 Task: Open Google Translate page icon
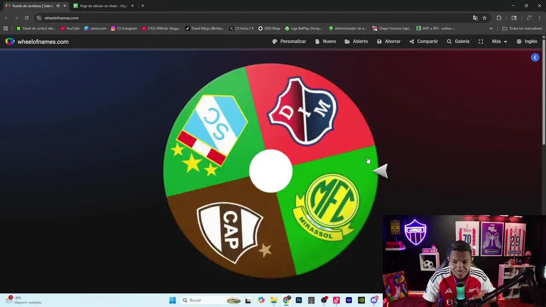[475, 18]
